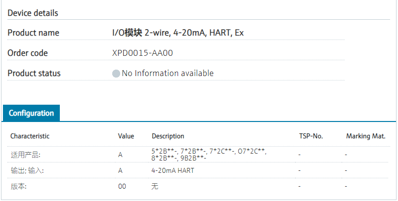Click the Marking Mat. column header
Viewport: 398px width, 201px height.
tap(365, 136)
